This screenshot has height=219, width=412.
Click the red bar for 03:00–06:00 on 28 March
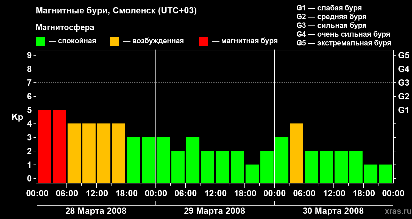[59, 146]
